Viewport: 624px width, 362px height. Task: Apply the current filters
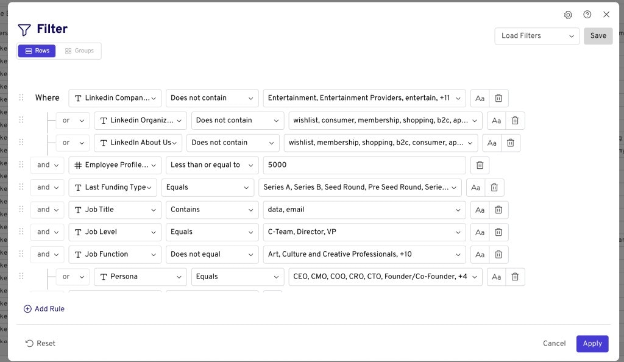click(592, 343)
